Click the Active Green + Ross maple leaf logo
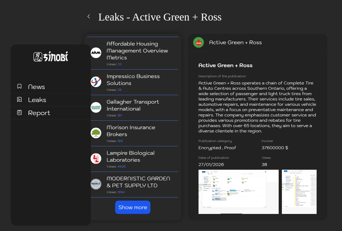This screenshot has height=231, width=342. click(199, 42)
